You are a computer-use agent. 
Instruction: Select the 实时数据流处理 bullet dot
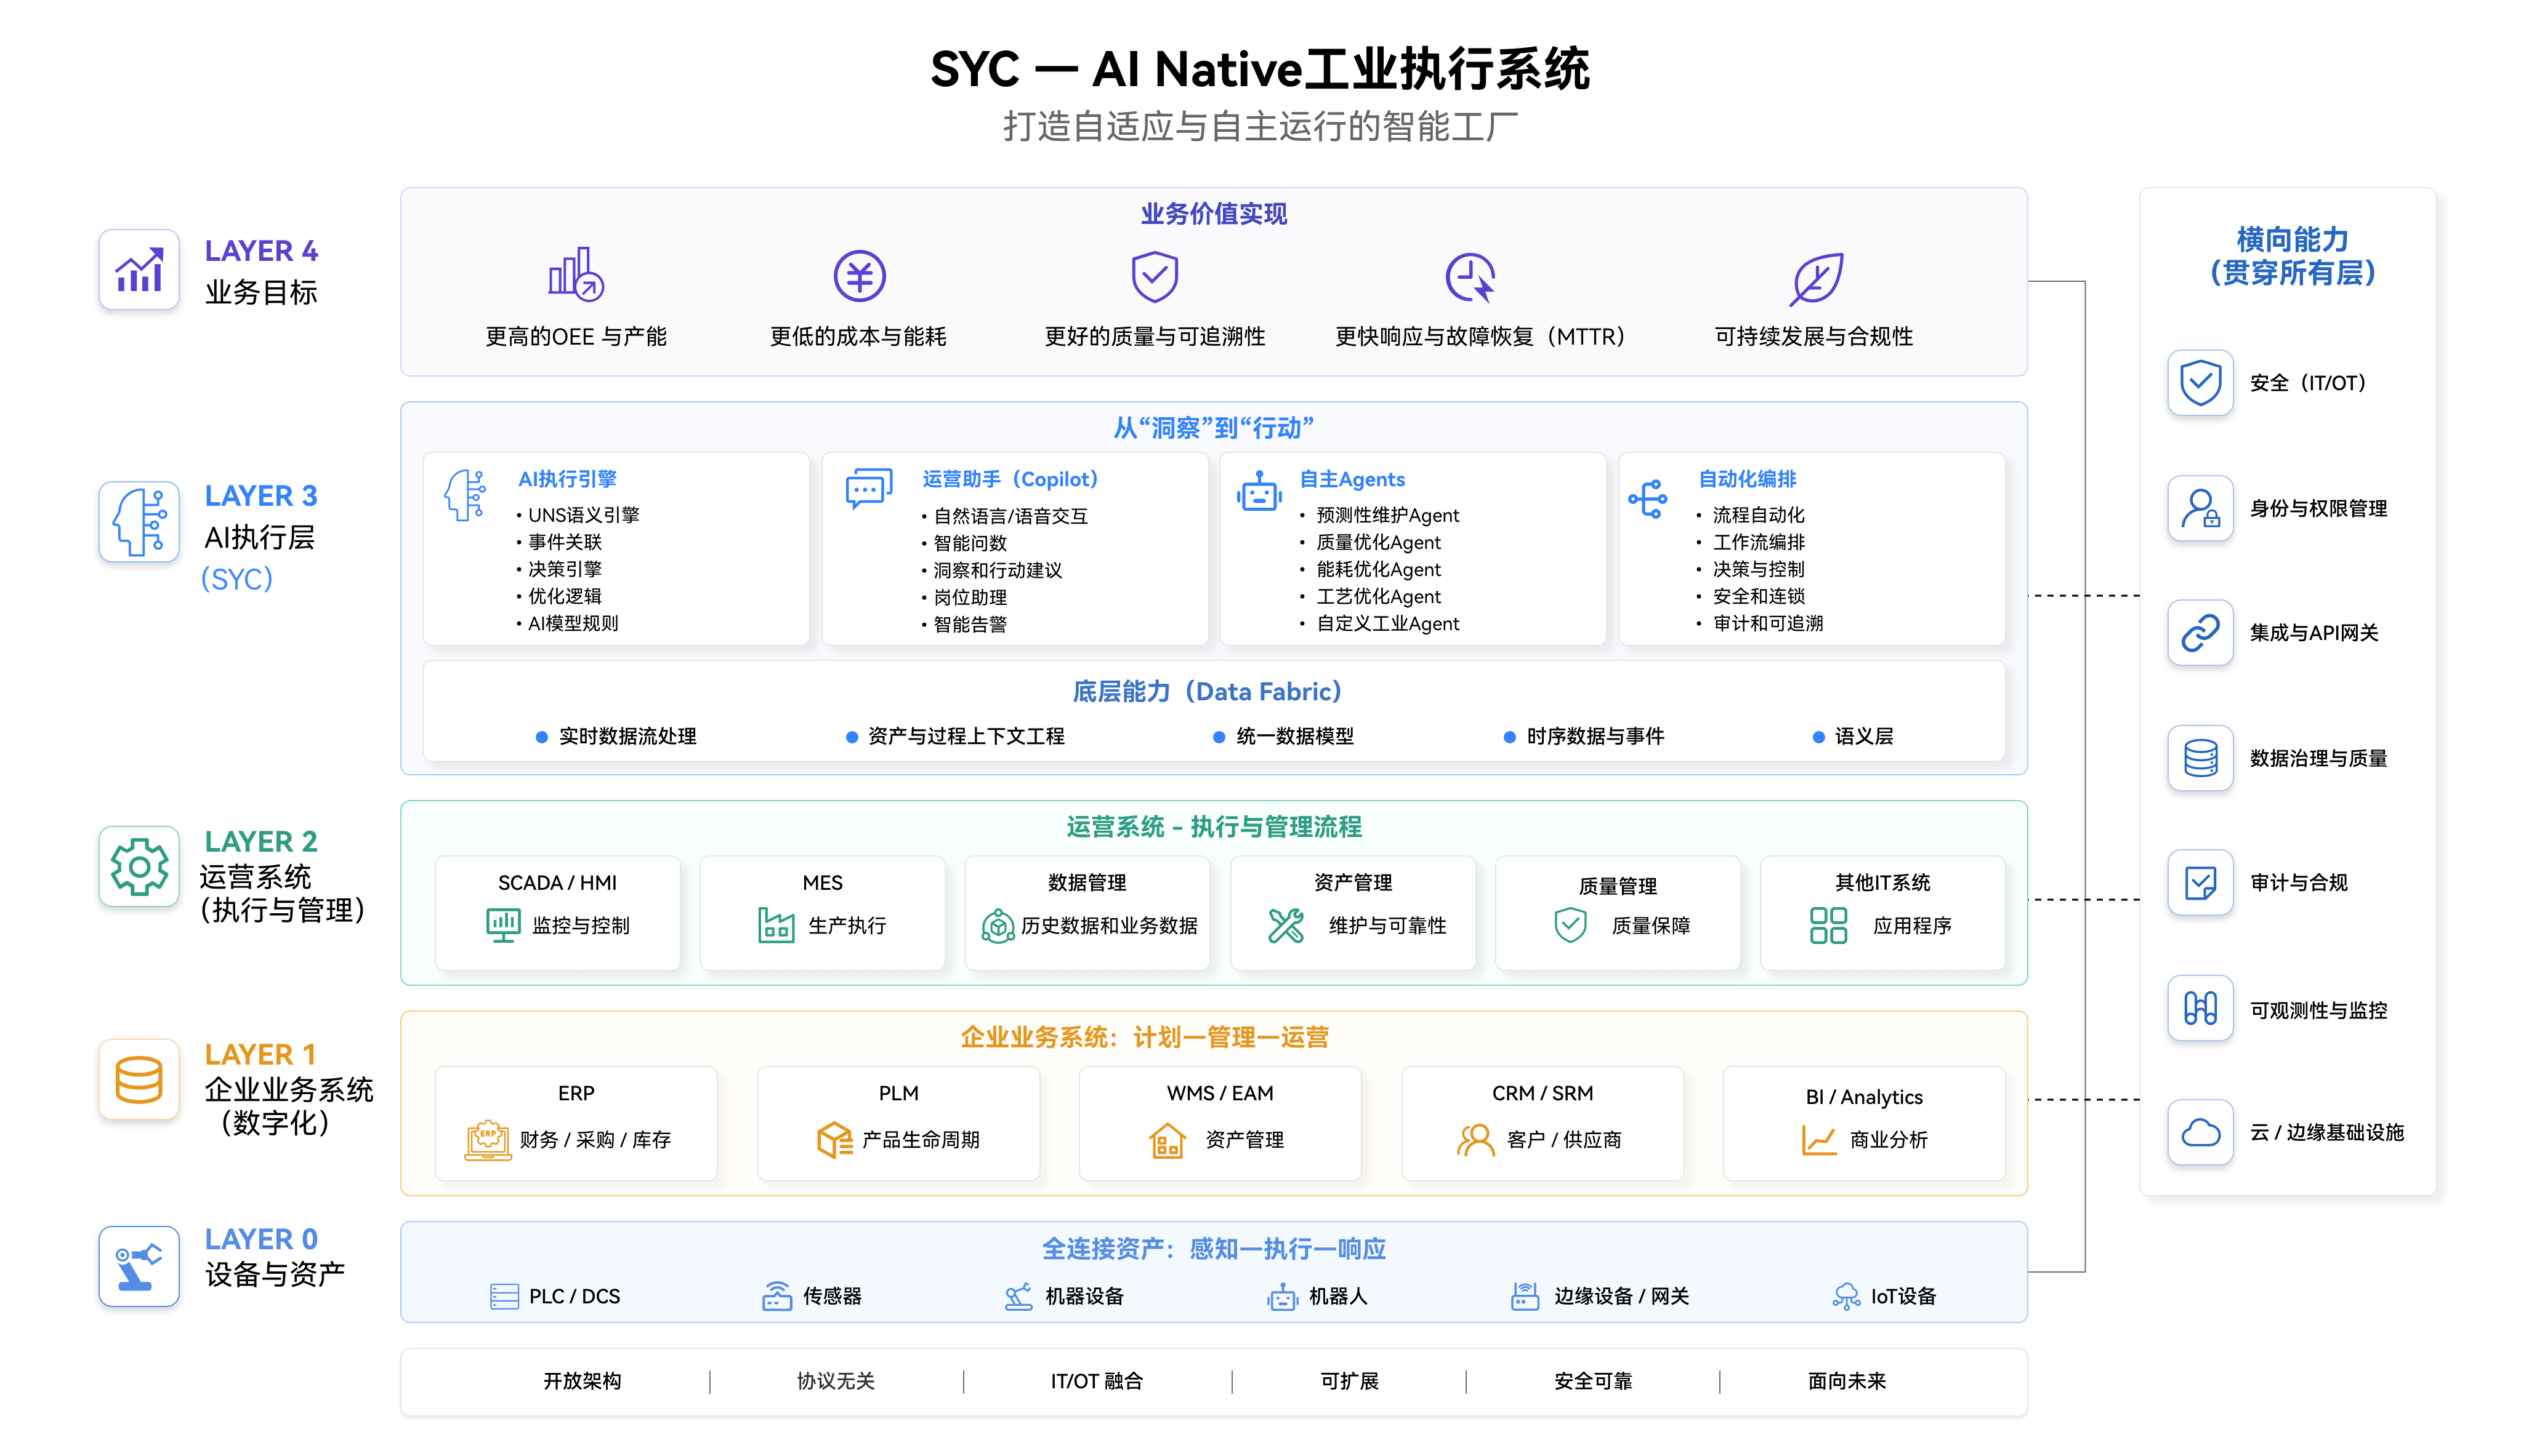(x=541, y=737)
